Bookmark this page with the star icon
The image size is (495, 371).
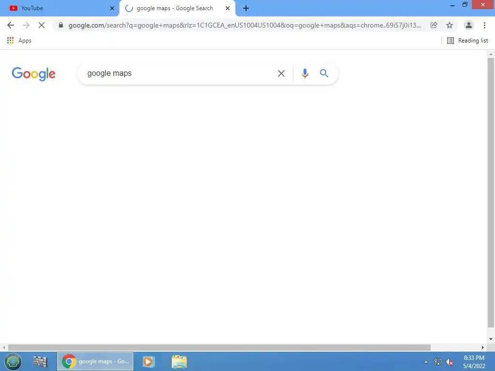(x=449, y=25)
